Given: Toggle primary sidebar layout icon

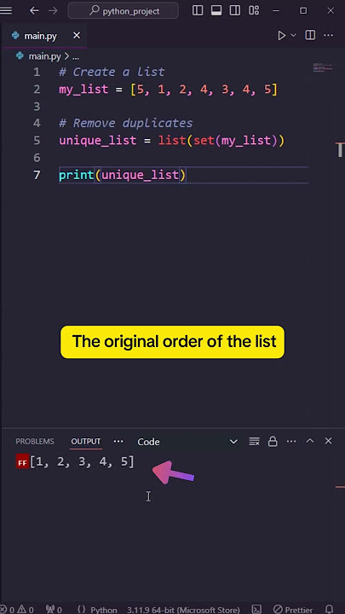Looking at the screenshot, I should pyautogui.click(x=198, y=10).
